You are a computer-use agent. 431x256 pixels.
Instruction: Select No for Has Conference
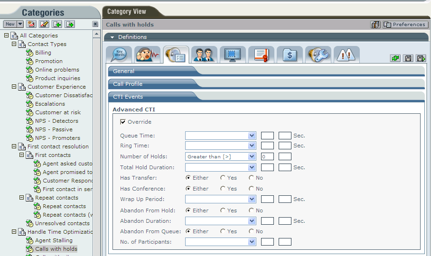point(251,189)
